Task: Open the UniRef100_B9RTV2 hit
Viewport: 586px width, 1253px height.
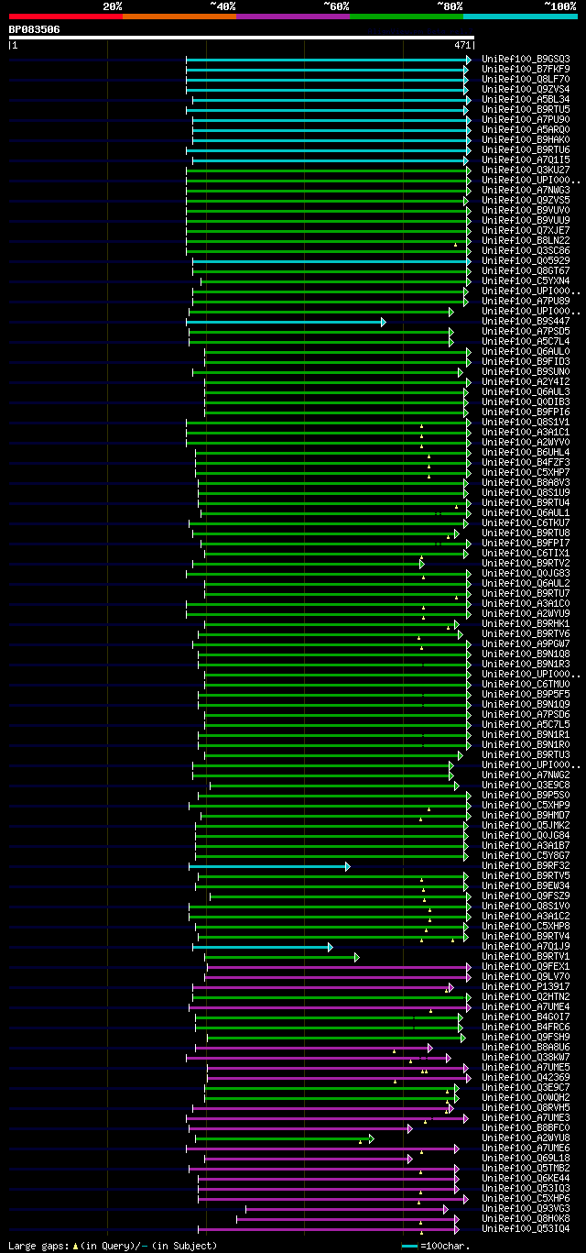Action: [526, 564]
